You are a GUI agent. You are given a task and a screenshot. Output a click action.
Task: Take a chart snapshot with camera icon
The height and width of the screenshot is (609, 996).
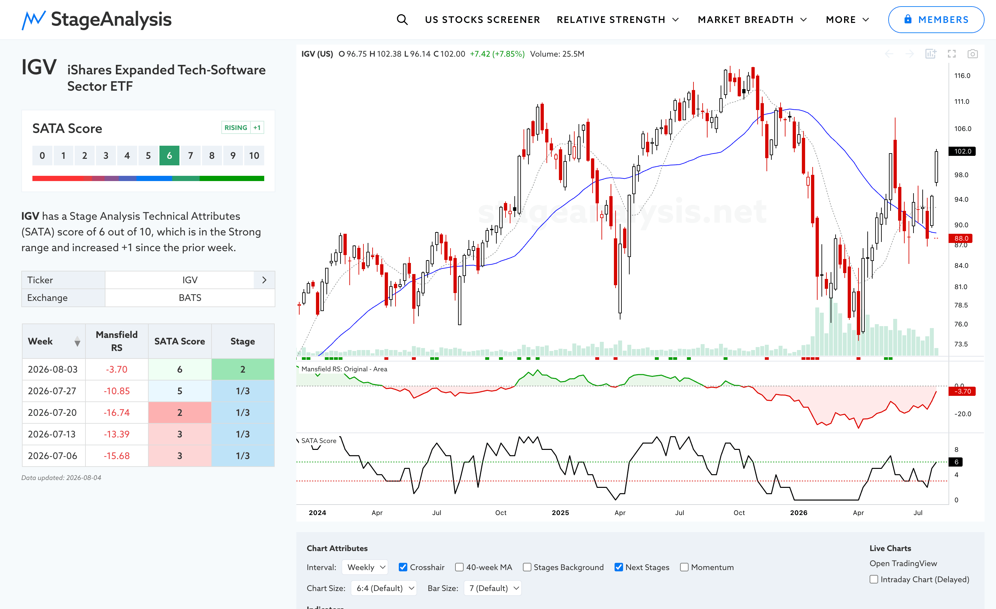click(x=972, y=54)
